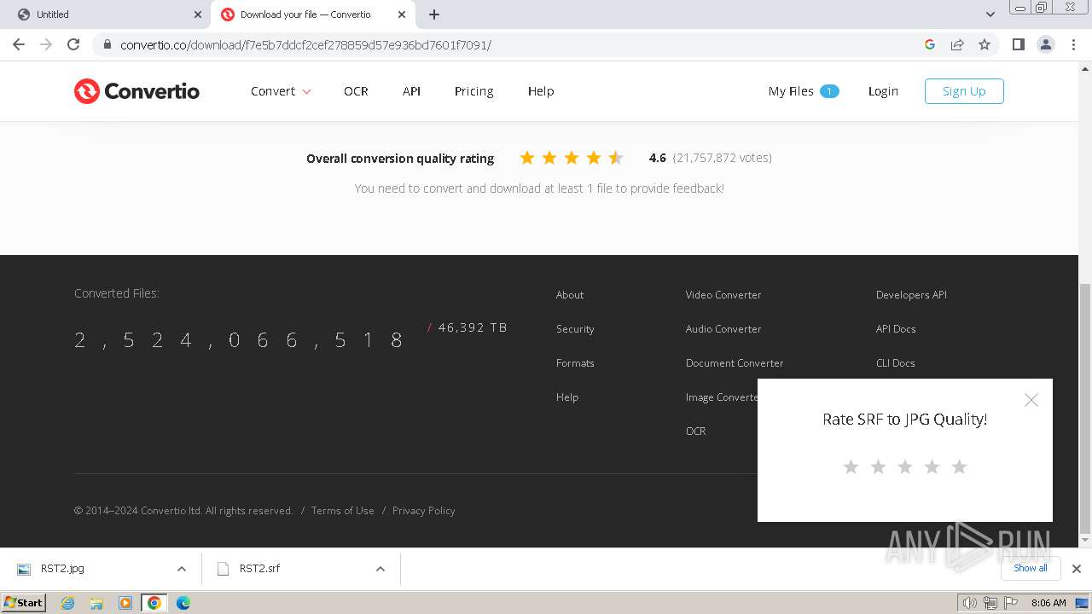Close the downloads bar

(1077, 569)
